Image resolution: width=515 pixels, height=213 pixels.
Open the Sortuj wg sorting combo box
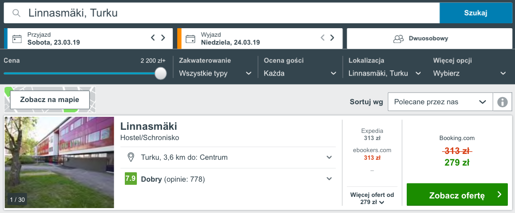point(440,102)
